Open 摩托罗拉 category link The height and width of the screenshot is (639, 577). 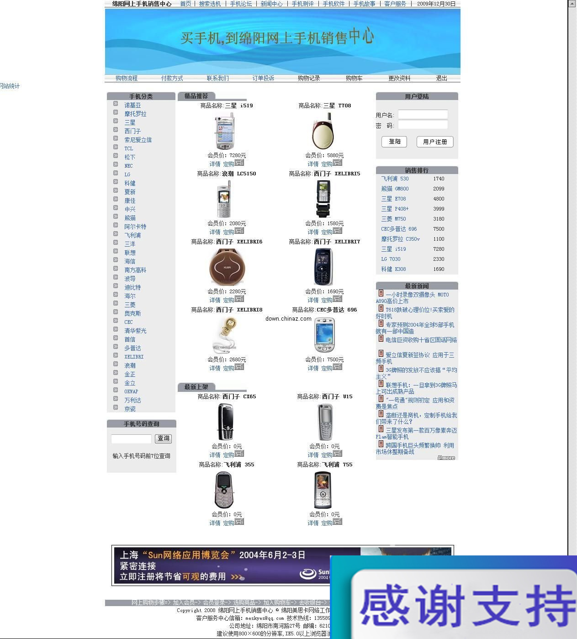(136, 114)
